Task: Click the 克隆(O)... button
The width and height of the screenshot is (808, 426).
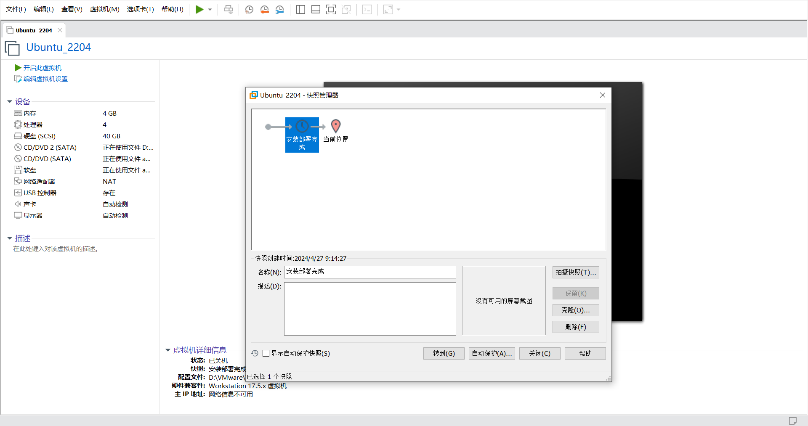Action: [576, 310]
